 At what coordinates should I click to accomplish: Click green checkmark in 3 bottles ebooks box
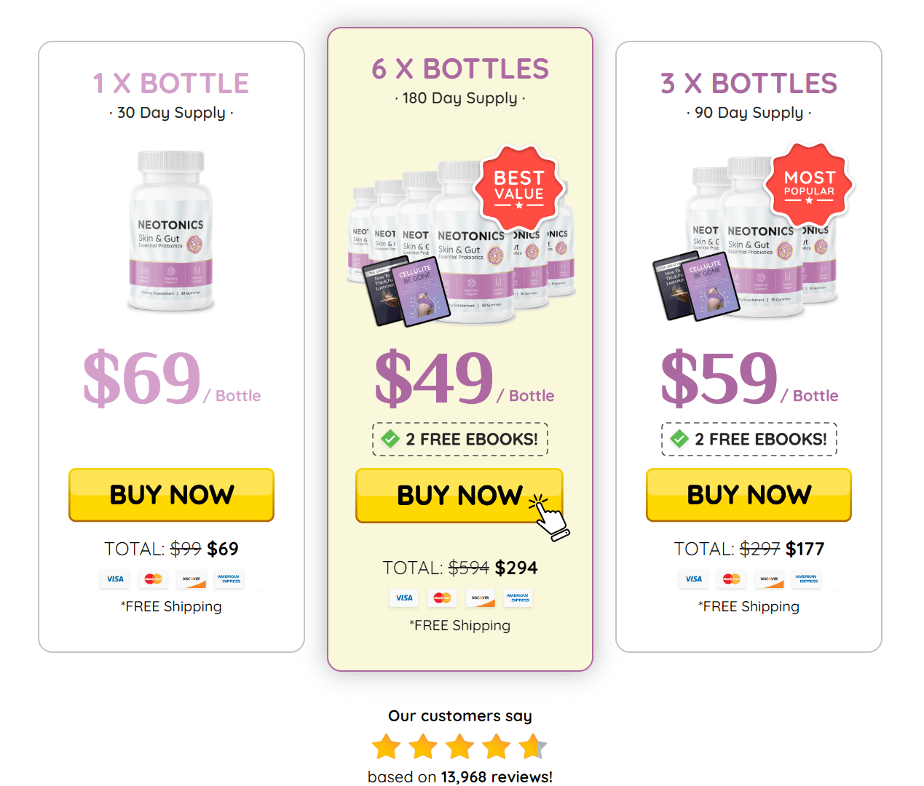[679, 439]
